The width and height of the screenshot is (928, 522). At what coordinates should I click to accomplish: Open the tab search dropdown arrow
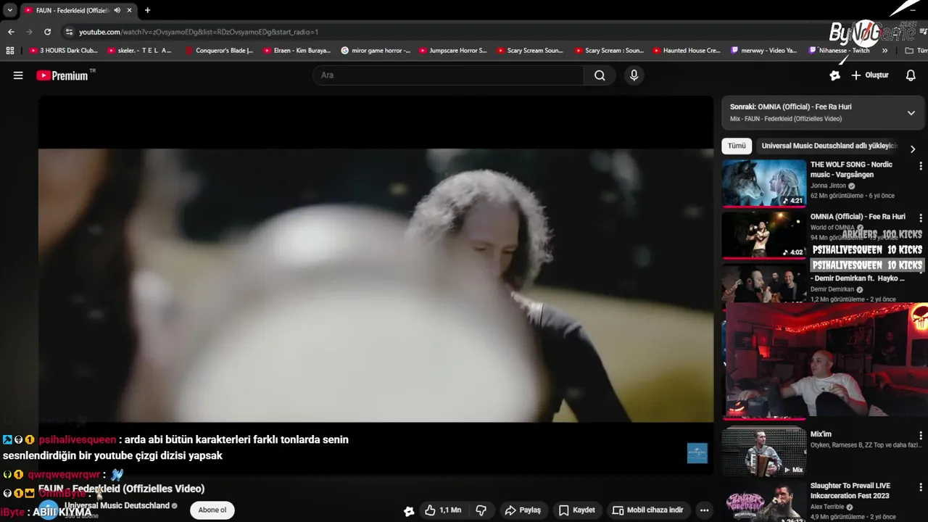pyautogui.click(x=9, y=10)
